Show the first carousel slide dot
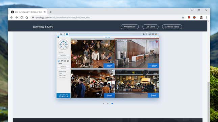 coord(103,104)
